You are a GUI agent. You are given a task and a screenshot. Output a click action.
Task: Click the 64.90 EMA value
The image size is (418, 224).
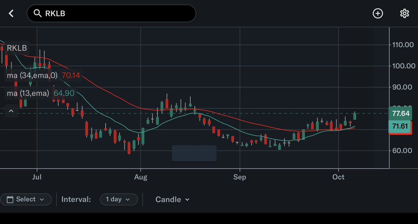point(64,93)
